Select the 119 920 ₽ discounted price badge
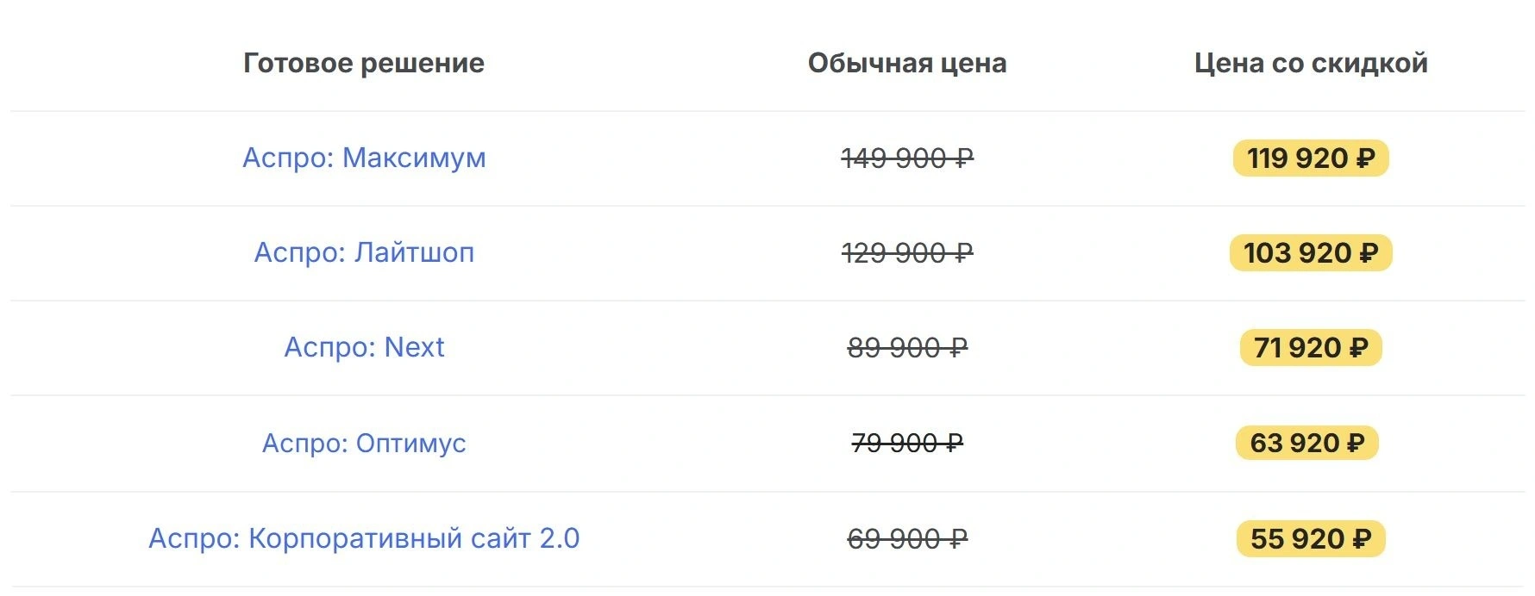This screenshot has width=1535, height=596. [x=1310, y=158]
